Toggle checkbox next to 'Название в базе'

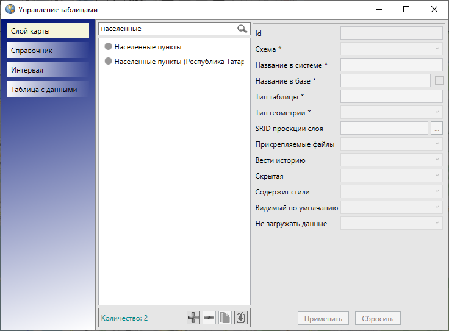click(439, 80)
